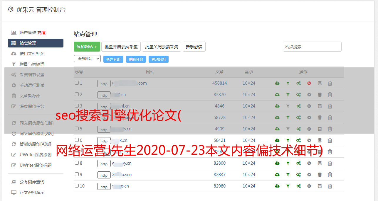Screen dimensions: 378x201
Task: Open the database icon in the 4846 row
Action: coord(320,106)
